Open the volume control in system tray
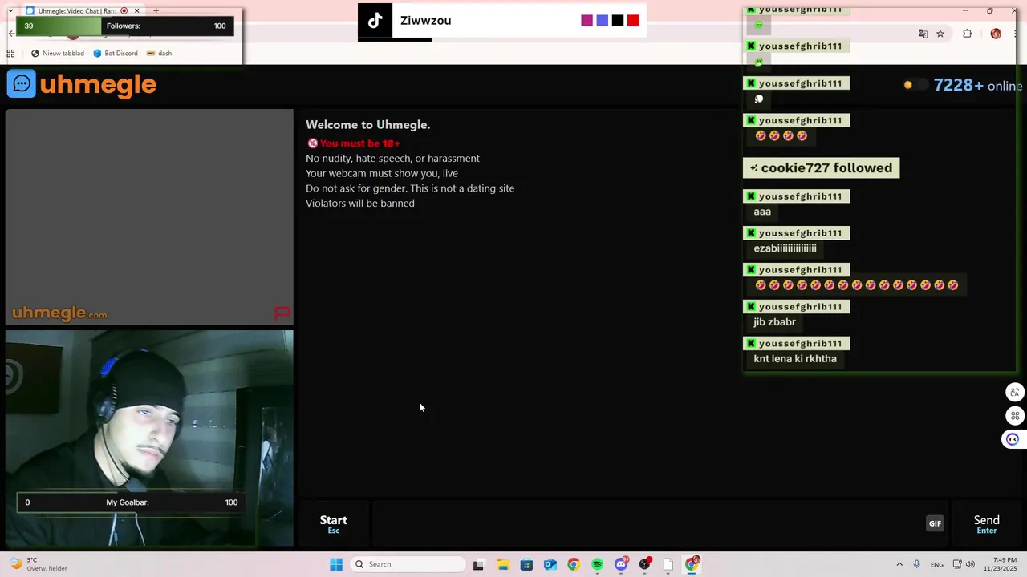1027x577 pixels. coord(970,564)
